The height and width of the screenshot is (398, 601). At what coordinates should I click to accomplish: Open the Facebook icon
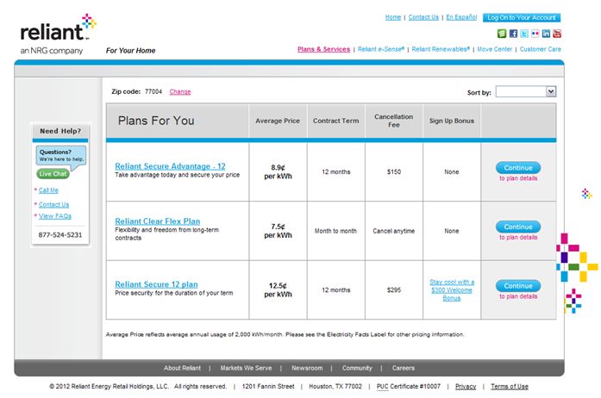tap(513, 34)
